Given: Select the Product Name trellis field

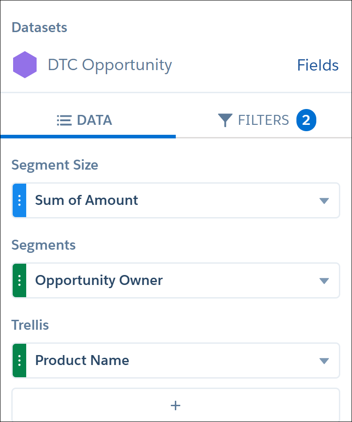Looking at the screenshot, I should coord(176,360).
